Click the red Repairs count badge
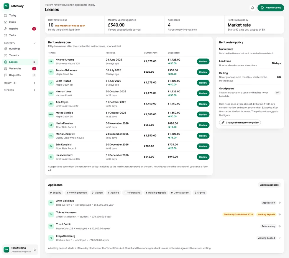Viewport: 289px width, 258px height. (x=34, y=29)
